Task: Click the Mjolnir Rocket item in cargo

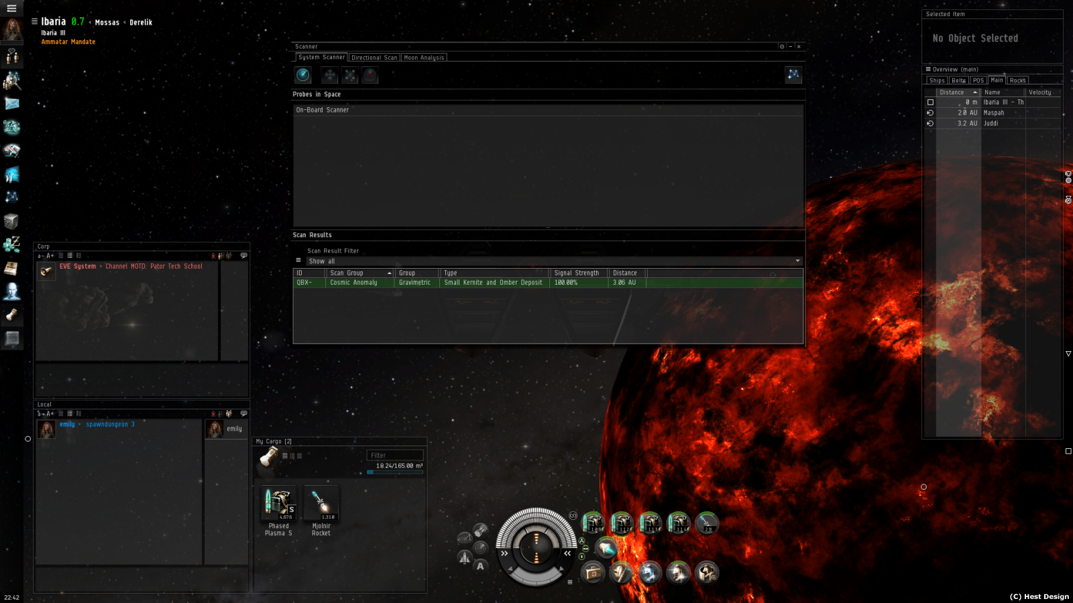Action: pos(321,511)
